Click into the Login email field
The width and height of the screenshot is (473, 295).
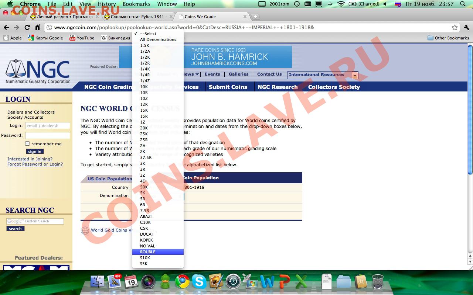[48, 126]
